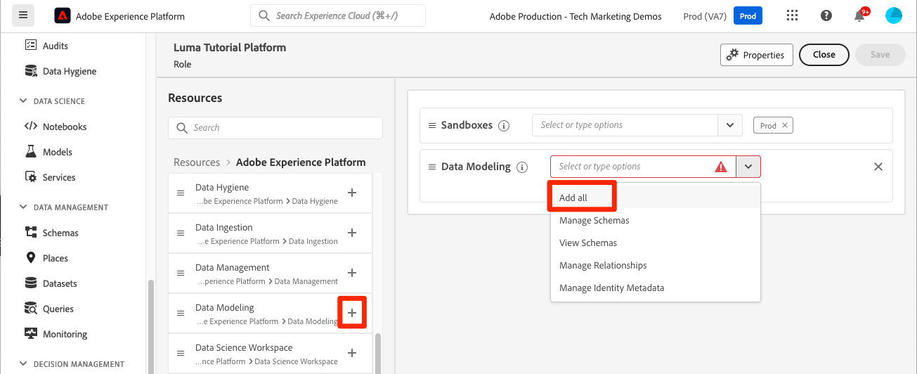
Task: Add Data Science Workspace resource with plus
Action: 352,353
